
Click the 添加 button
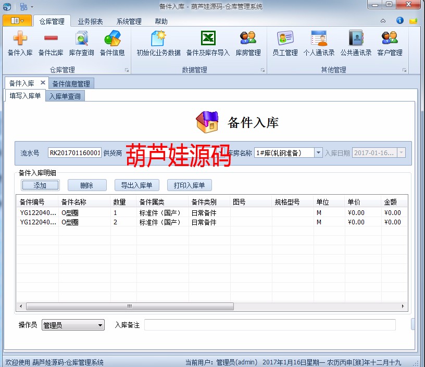pos(40,185)
